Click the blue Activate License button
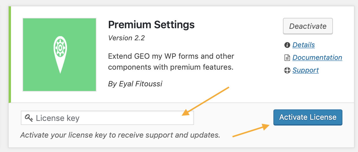The width and height of the screenshot is (358, 152). tap(308, 117)
